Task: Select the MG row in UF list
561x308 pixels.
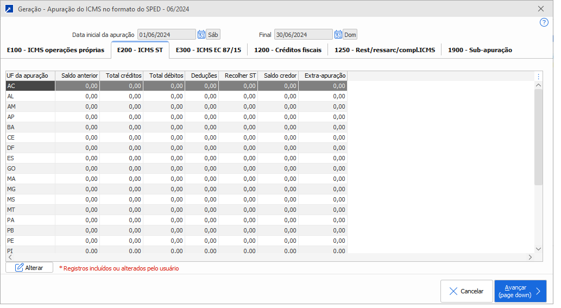Action: click(30, 188)
